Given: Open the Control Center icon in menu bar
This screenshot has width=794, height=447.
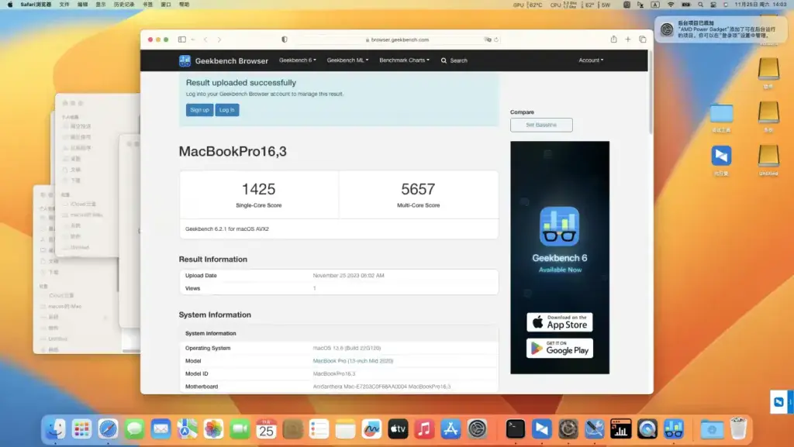Looking at the screenshot, I should (x=713, y=5).
